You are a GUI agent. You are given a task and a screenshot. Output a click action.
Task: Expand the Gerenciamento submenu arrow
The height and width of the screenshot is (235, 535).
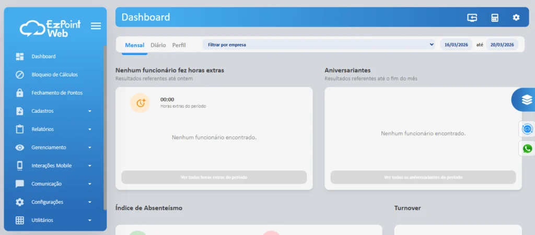pyautogui.click(x=90, y=148)
